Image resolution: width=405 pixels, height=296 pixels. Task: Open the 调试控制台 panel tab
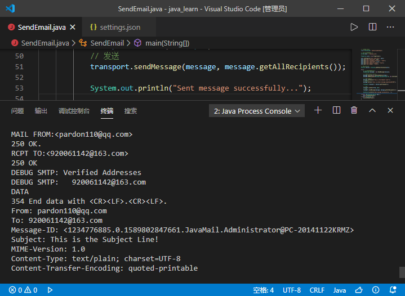[74, 111]
